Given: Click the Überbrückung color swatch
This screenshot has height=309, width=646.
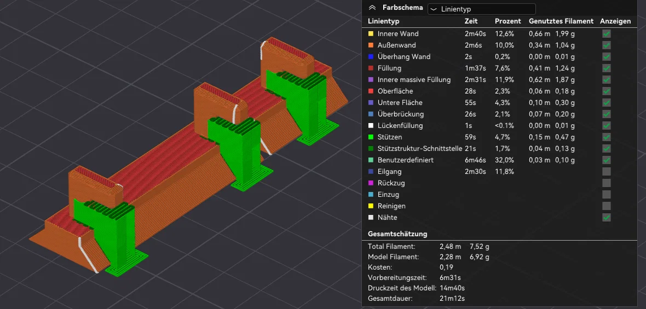Looking at the screenshot, I should (371, 114).
